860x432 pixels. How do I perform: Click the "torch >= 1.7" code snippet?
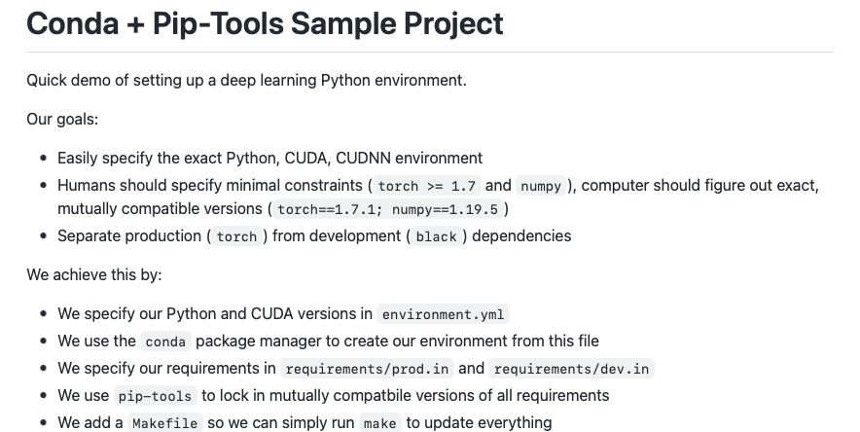click(x=427, y=186)
